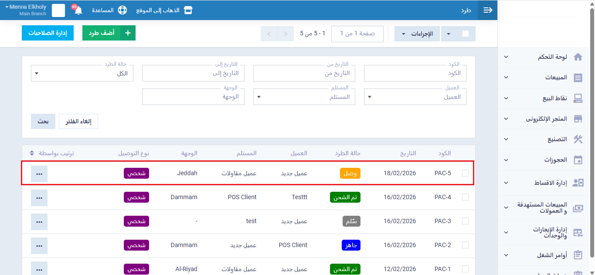Click the help lifebuoy icon
Screen dimensions: 595x275
pos(122,10)
